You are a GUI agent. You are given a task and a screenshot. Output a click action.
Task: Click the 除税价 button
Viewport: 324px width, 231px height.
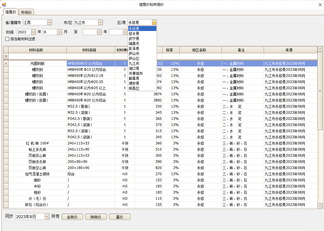96,217
